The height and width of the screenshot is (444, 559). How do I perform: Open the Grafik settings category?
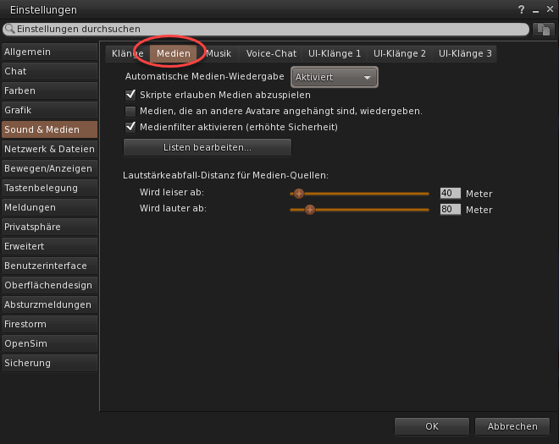(49, 110)
